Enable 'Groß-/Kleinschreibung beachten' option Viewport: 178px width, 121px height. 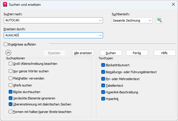(11, 64)
